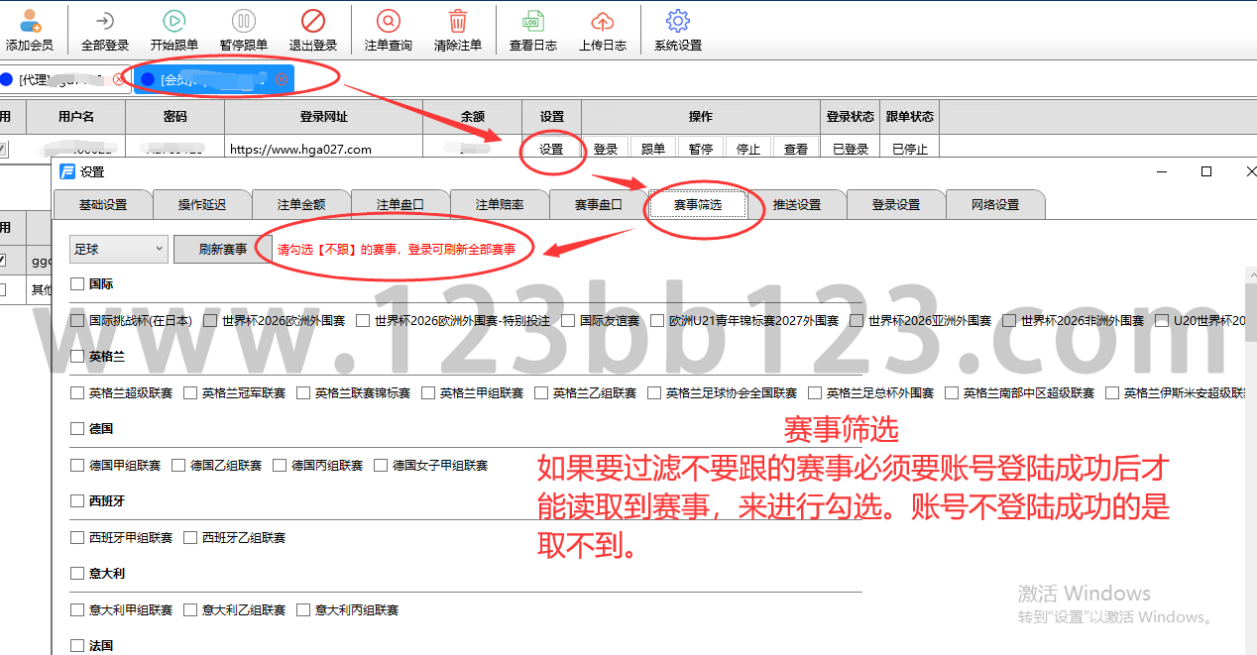Viewport: 1257px width, 655px height.
Task: Start following with 开始跟单 icon
Action: pos(173,22)
